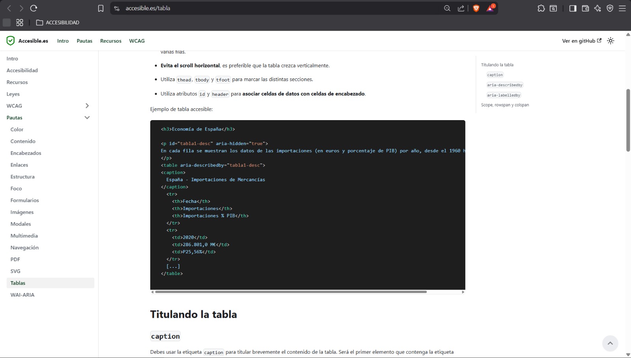The height and width of the screenshot is (358, 631).
Task: Click the code block horizontal scrollbar
Action: pyautogui.click(x=291, y=292)
